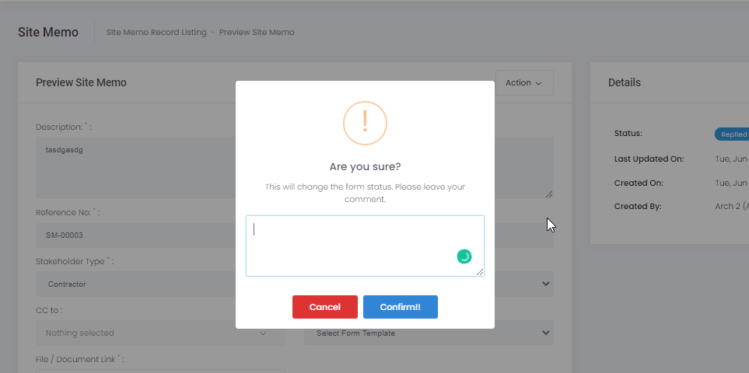Grab the comment box resize handle

(480, 272)
